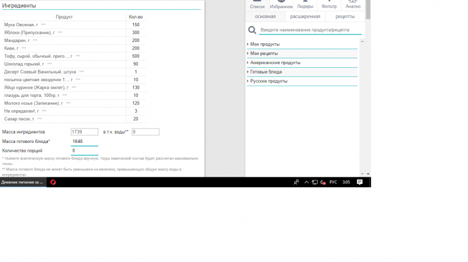Switch to the основная tab

(x=265, y=17)
